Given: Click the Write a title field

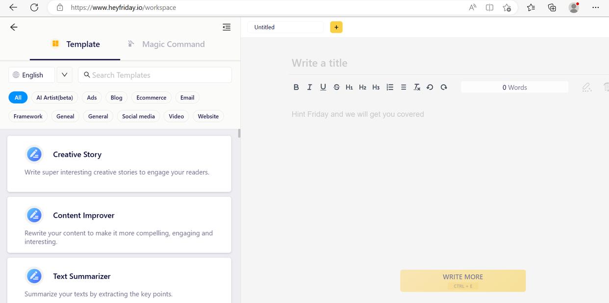Looking at the screenshot, I should [x=320, y=63].
